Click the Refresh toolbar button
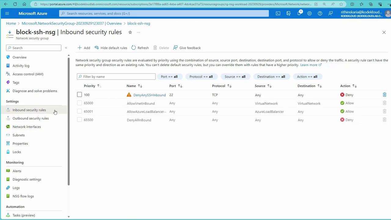Screen dimensions: 391x220 (140, 48)
